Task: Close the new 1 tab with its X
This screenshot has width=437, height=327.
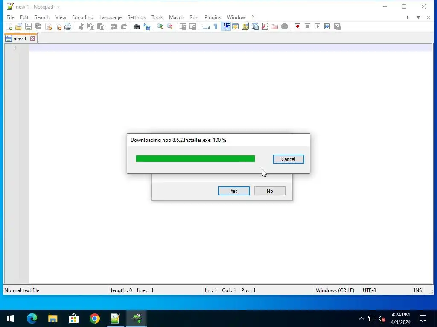Action: click(x=32, y=39)
